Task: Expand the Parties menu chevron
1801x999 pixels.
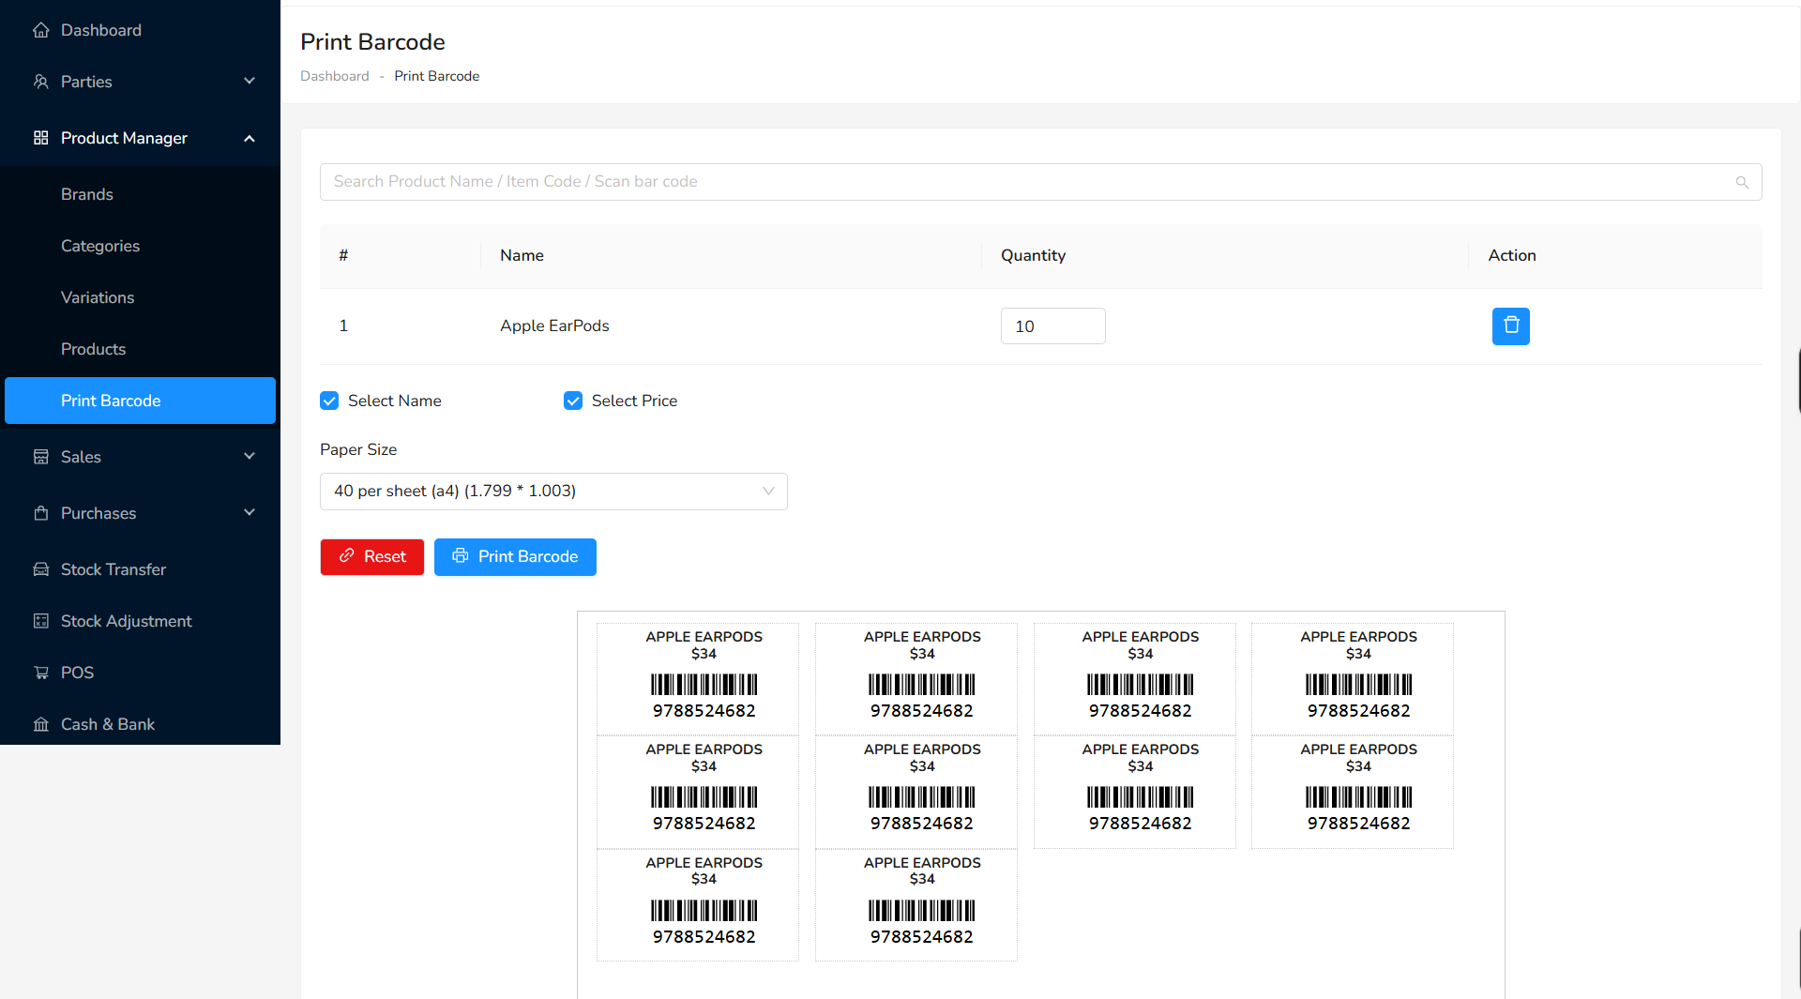Action: [250, 82]
